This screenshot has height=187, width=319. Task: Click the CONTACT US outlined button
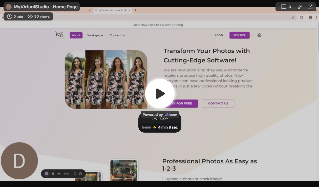(218, 103)
